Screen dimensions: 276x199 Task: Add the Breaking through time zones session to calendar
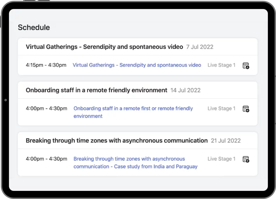click(246, 159)
